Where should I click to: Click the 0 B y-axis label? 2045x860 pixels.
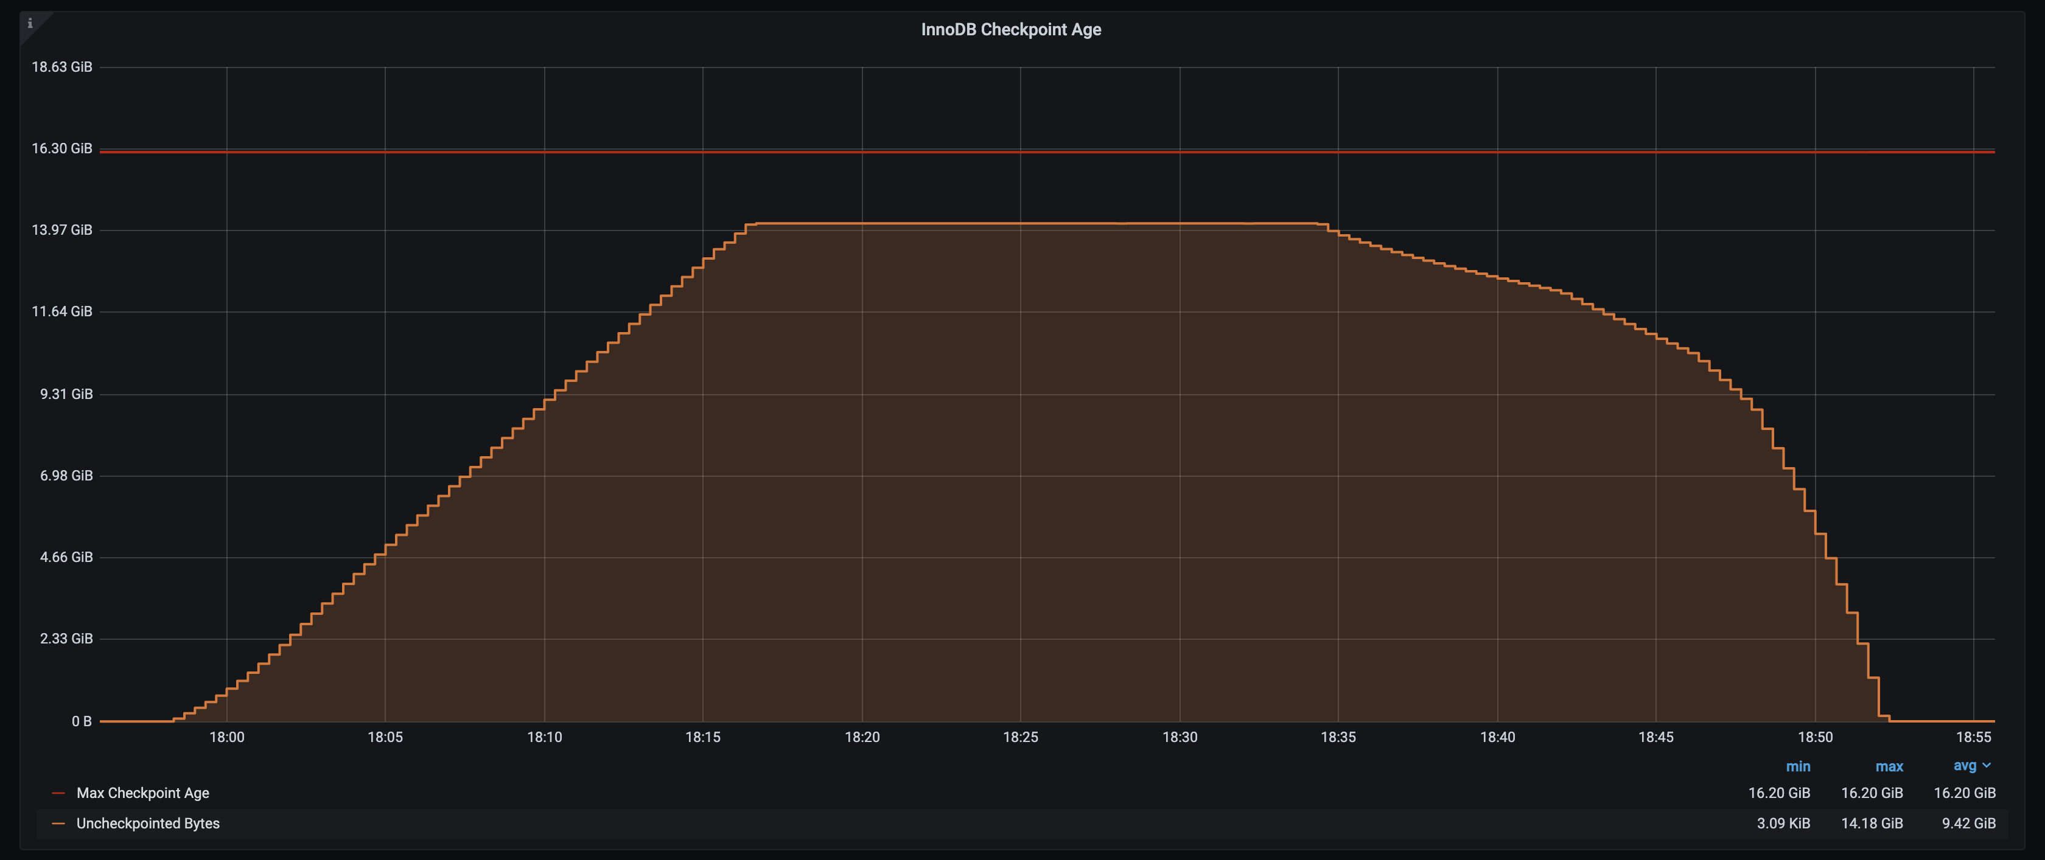pos(82,721)
